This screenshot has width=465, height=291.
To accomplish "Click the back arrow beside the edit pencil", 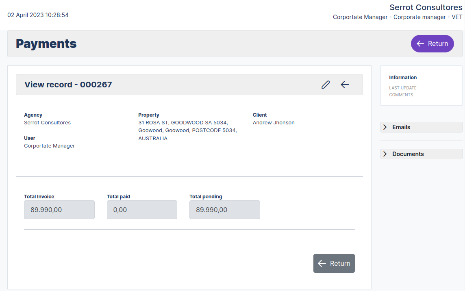I will tap(345, 85).
